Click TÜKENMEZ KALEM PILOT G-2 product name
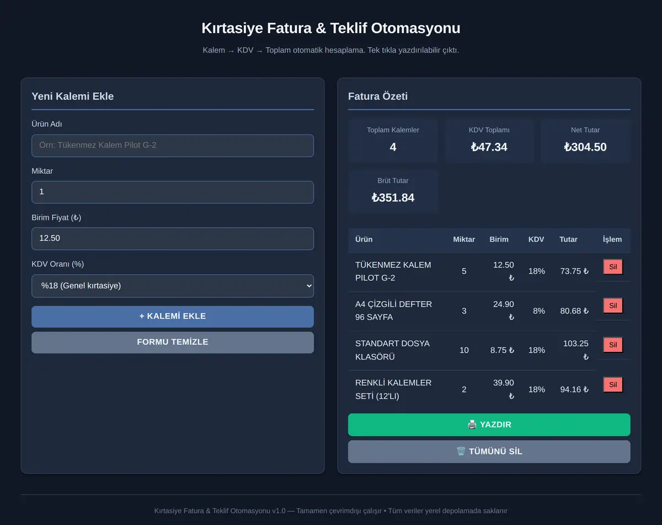 (x=393, y=271)
